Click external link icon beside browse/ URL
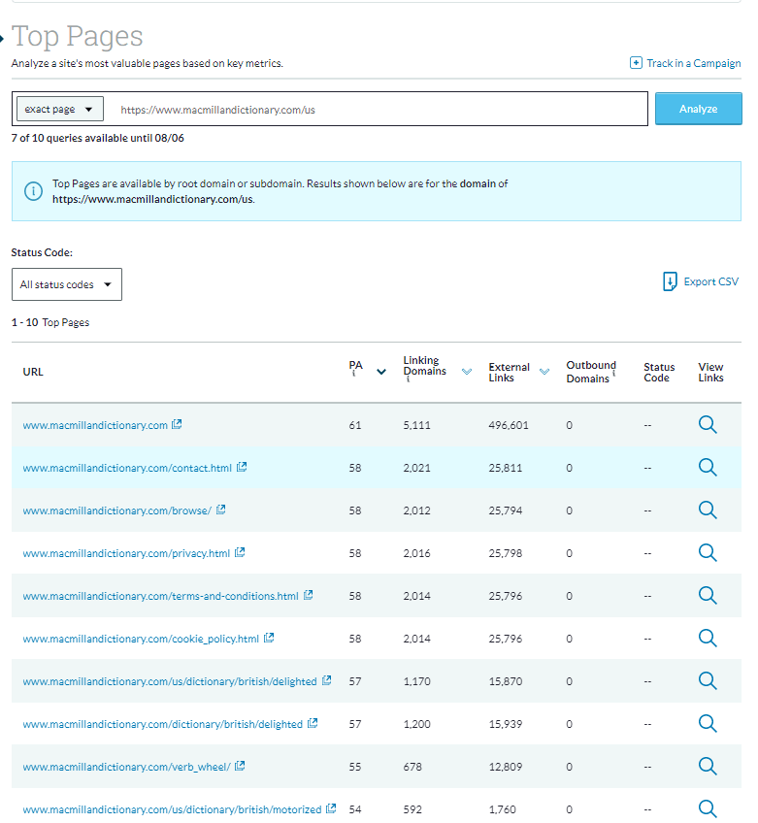The height and width of the screenshot is (823, 758). [x=221, y=510]
